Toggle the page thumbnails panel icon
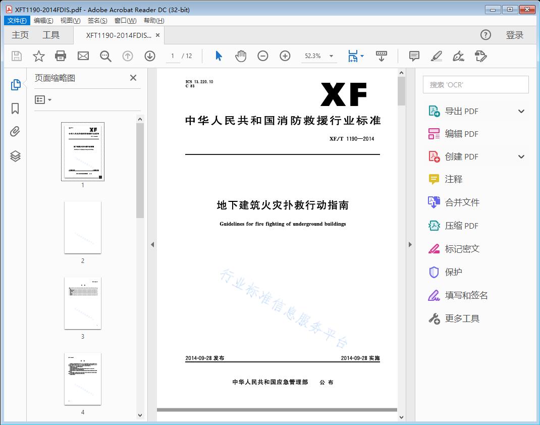Image resolution: width=540 pixels, height=425 pixels. 15,84
